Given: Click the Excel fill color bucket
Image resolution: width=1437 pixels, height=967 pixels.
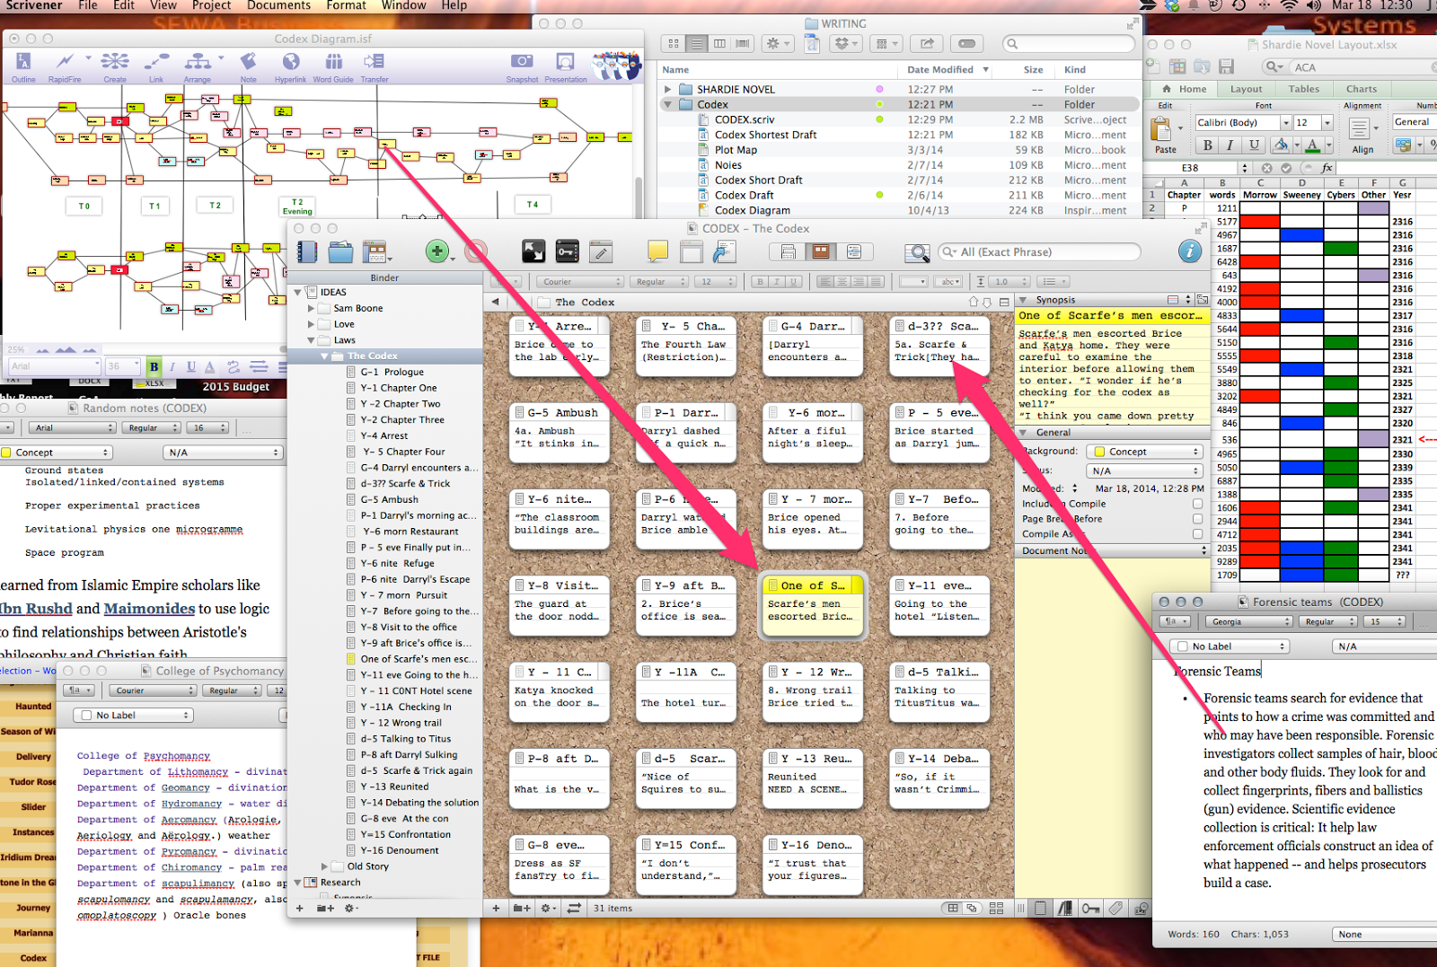Looking at the screenshot, I should pyautogui.click(x=1282, y=145).
